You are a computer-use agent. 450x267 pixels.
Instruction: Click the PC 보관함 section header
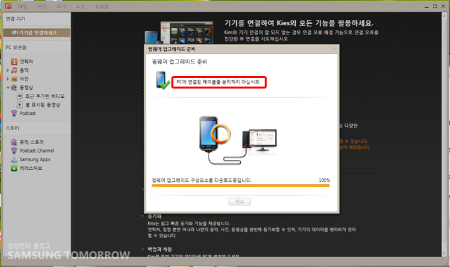(x=16, y=48)
